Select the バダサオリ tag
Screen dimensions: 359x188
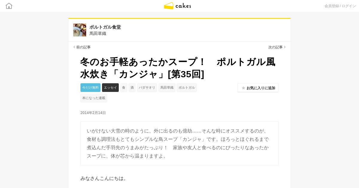click(147, 87)
